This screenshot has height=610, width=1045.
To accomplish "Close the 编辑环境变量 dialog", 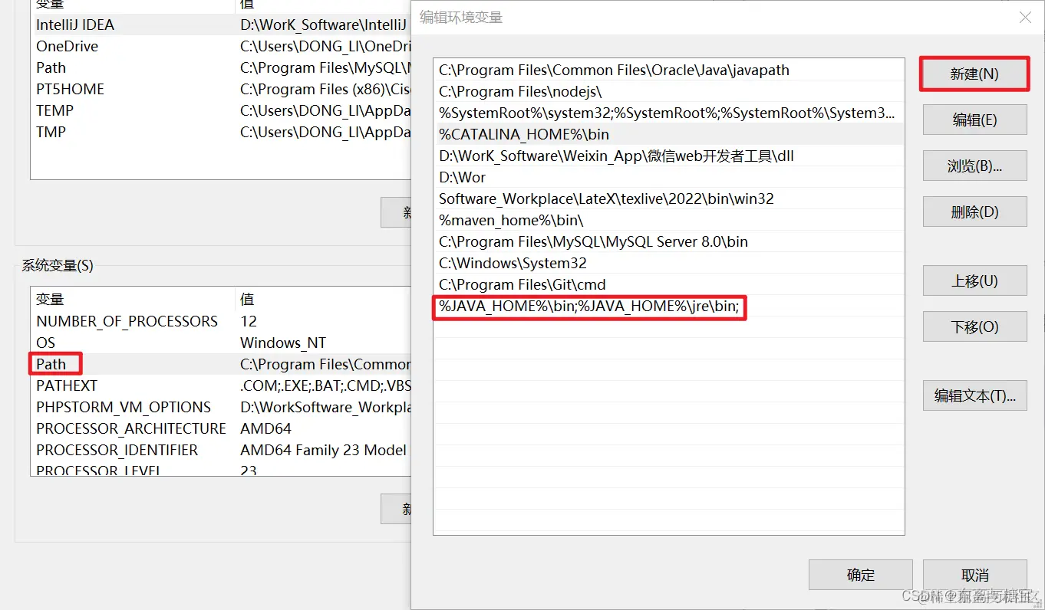I will click(1025, 17).
